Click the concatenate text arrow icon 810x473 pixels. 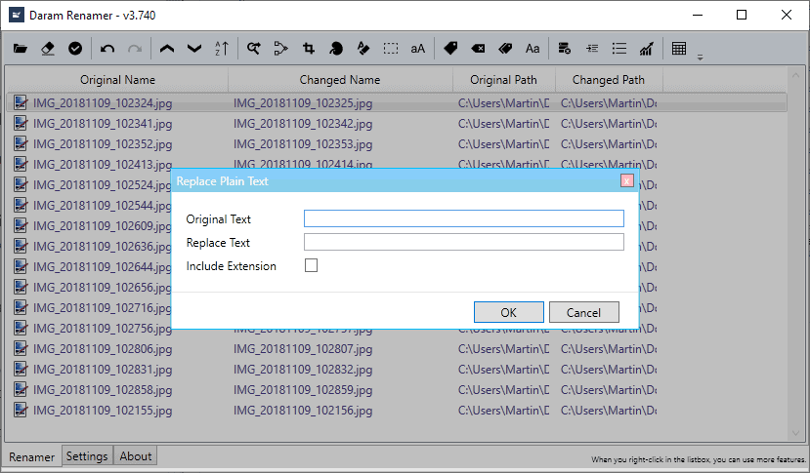tap(281, 49)
